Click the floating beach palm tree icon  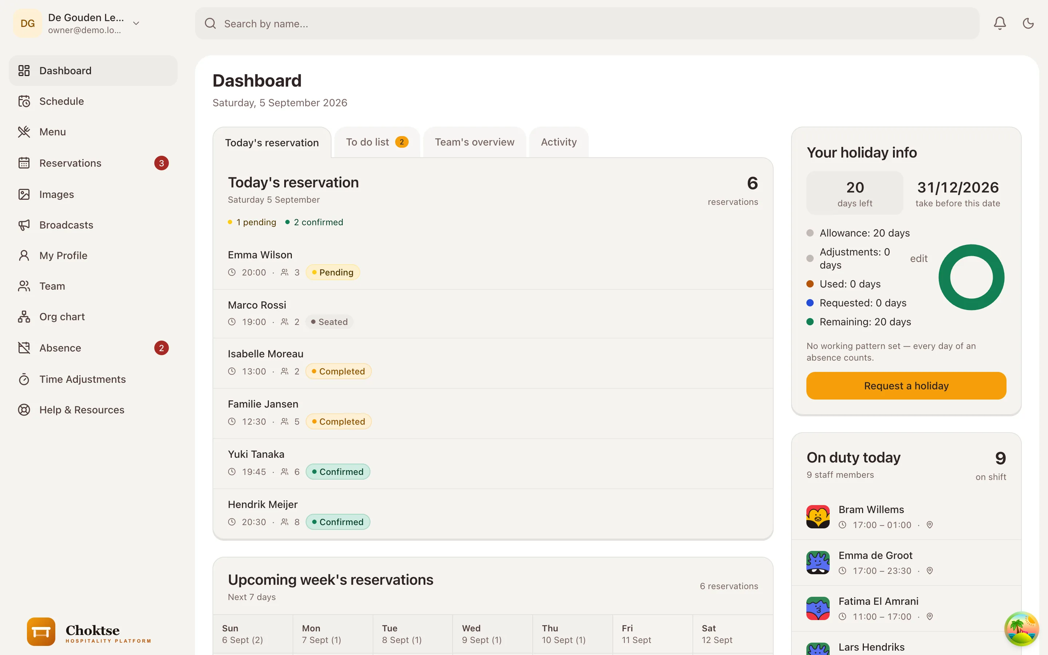1021,628
